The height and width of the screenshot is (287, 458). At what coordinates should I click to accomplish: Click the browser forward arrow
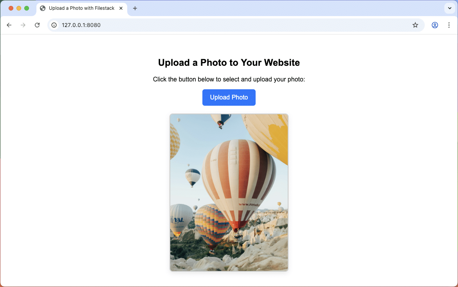coord(23,25)
